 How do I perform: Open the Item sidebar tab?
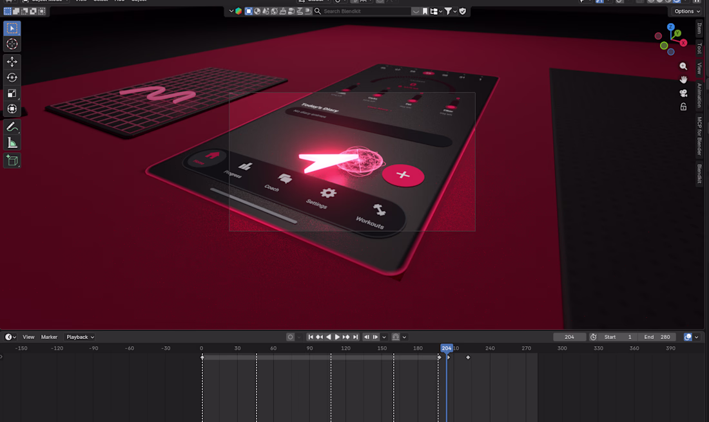(x=699, y=28)
